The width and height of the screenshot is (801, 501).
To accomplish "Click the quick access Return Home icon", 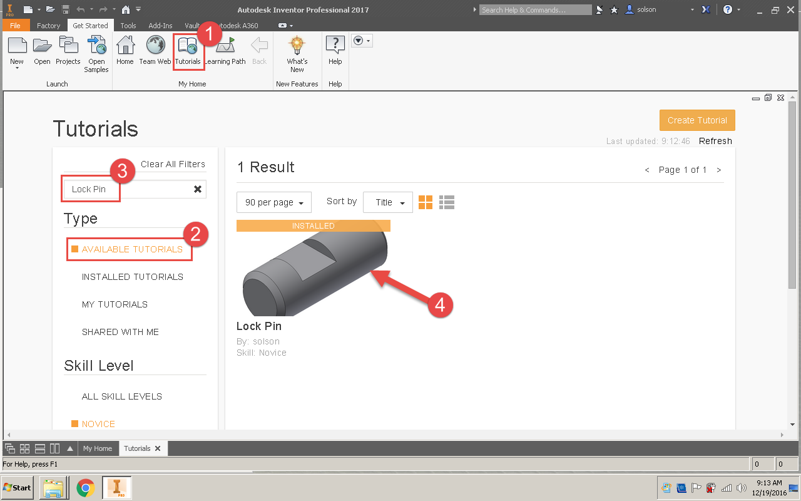I will (126, 10).
